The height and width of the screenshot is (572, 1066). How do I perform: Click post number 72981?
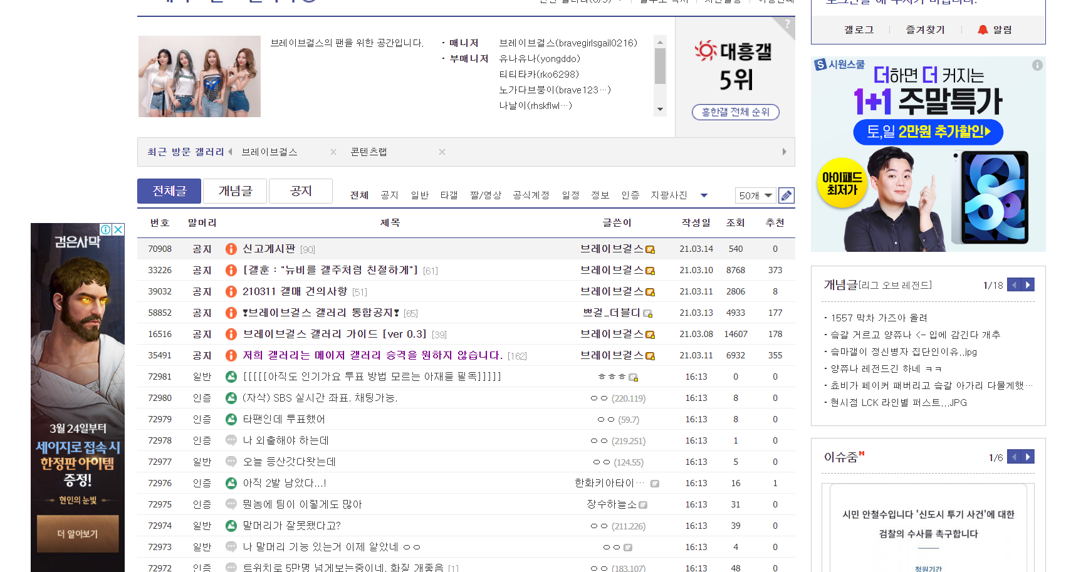tap(160, 377)
